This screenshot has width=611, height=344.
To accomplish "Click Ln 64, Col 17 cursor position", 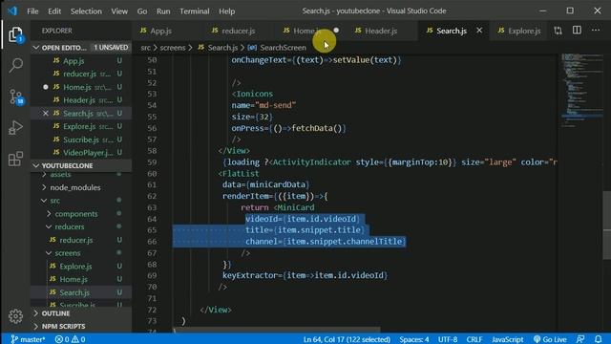I will [347, 339].
